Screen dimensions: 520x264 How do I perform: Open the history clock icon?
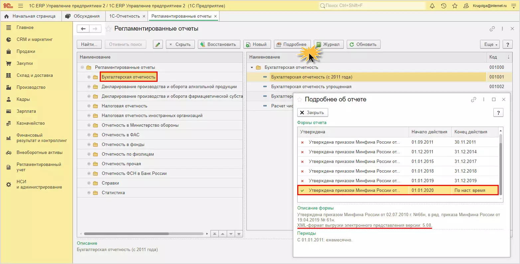click(x=444, y=6)
